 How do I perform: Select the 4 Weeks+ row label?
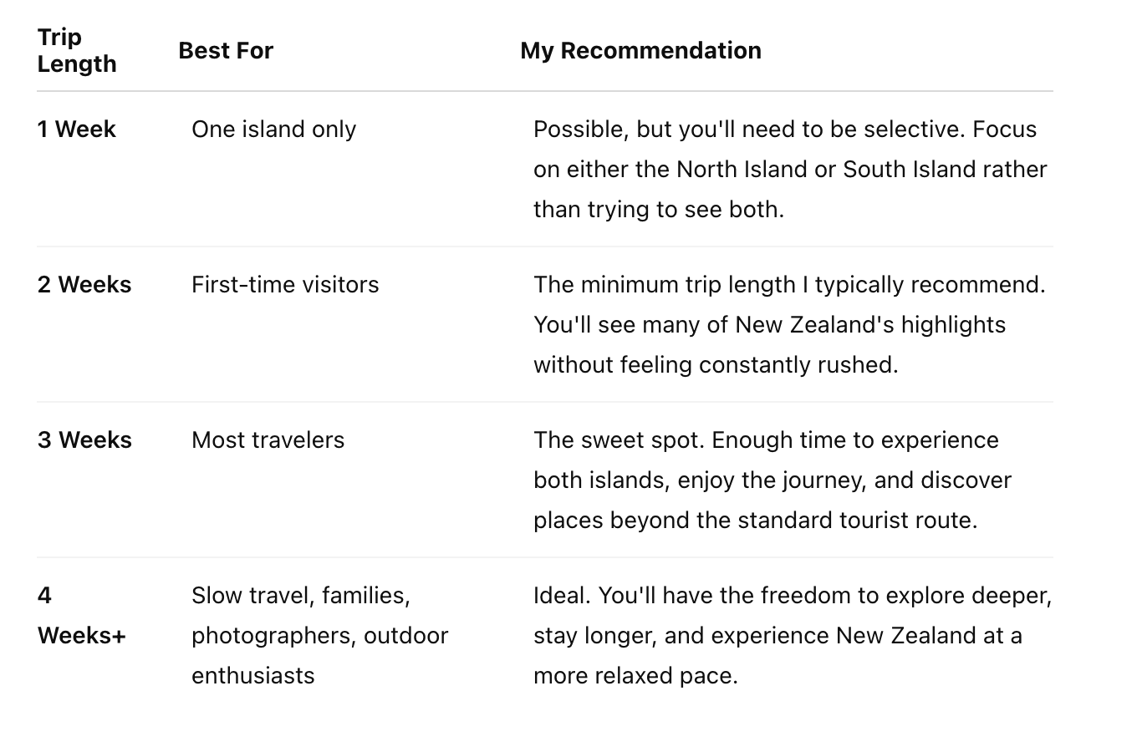click(82, 615)
